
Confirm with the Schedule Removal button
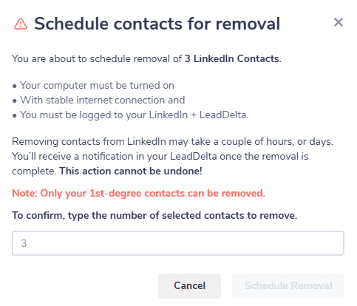pos(288,286)
